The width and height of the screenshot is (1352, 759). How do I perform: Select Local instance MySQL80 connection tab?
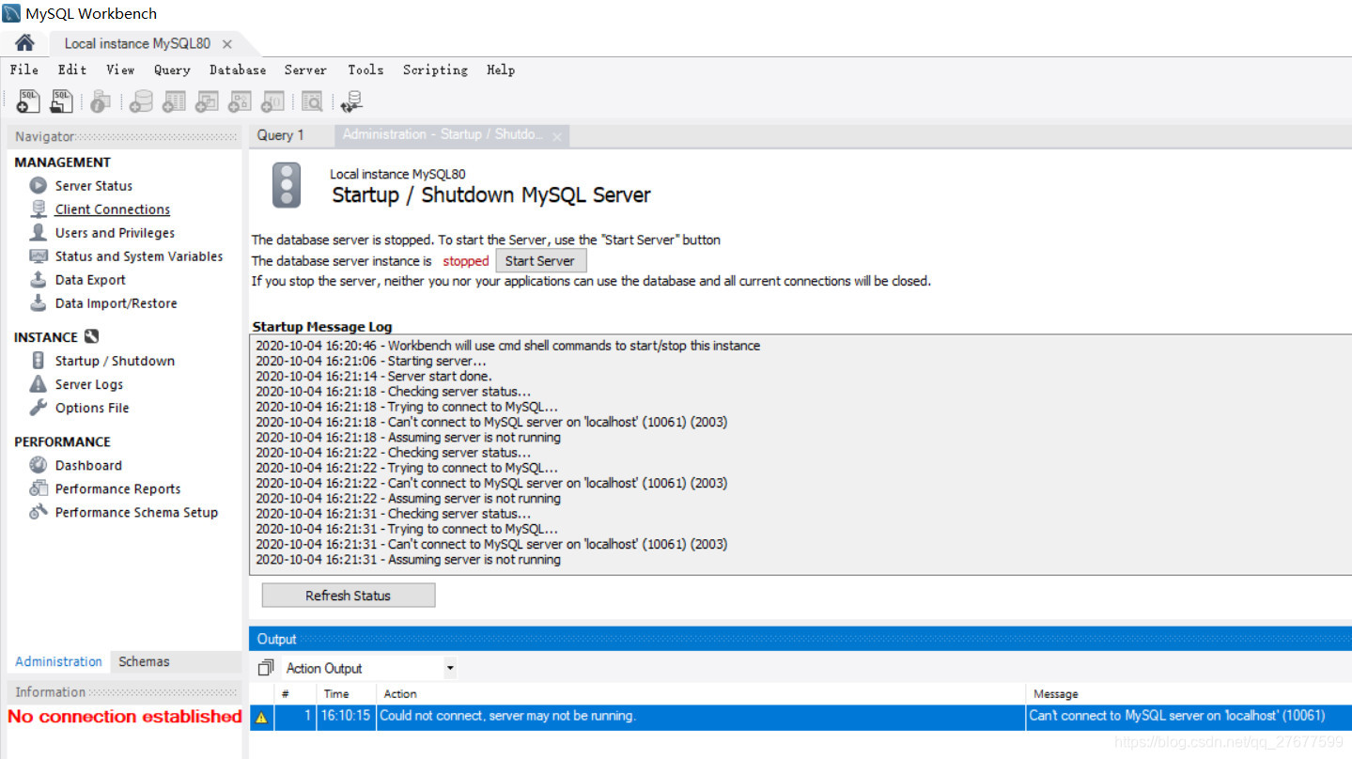[137, 43]
